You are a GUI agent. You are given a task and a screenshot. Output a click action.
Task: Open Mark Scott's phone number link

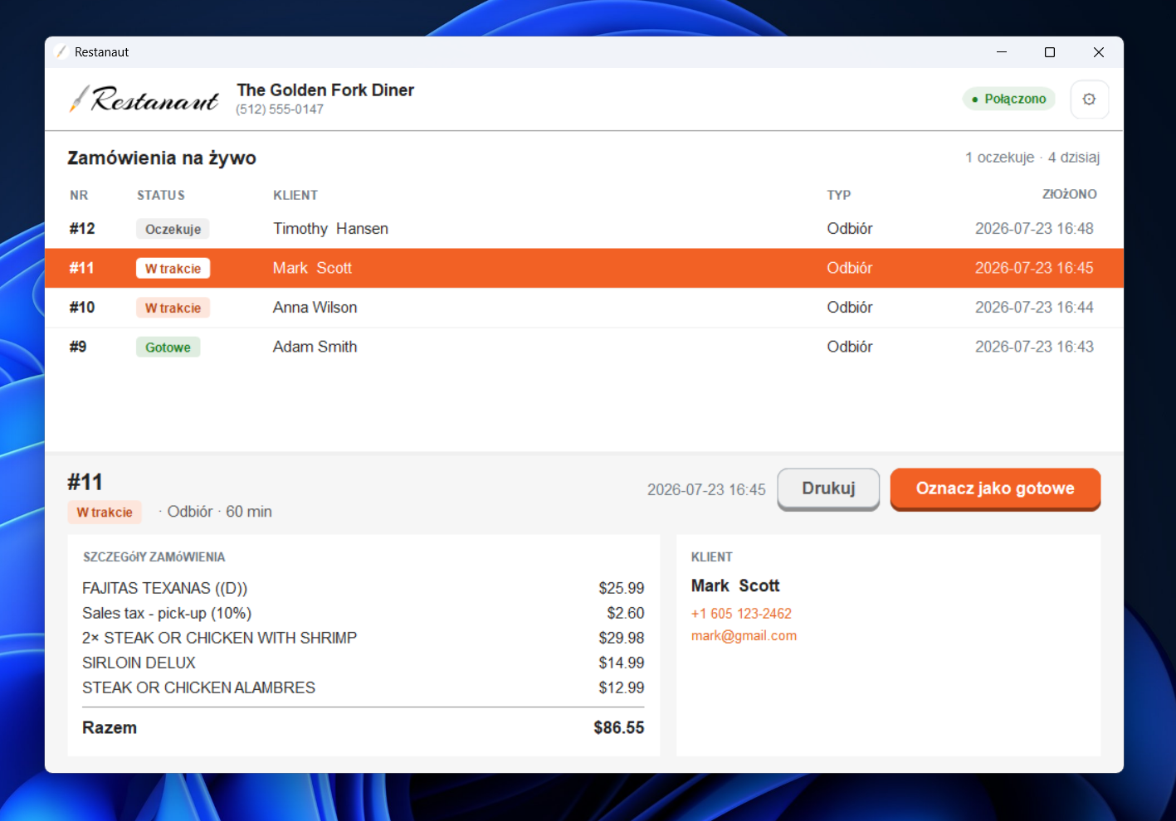tap(741, 614)
